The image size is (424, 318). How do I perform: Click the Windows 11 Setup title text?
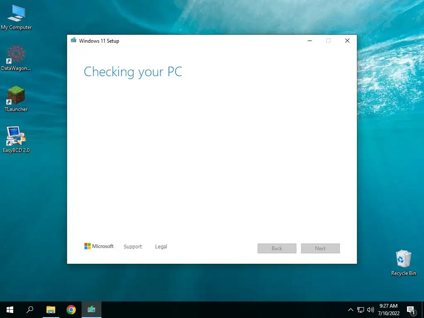point(99,41)
